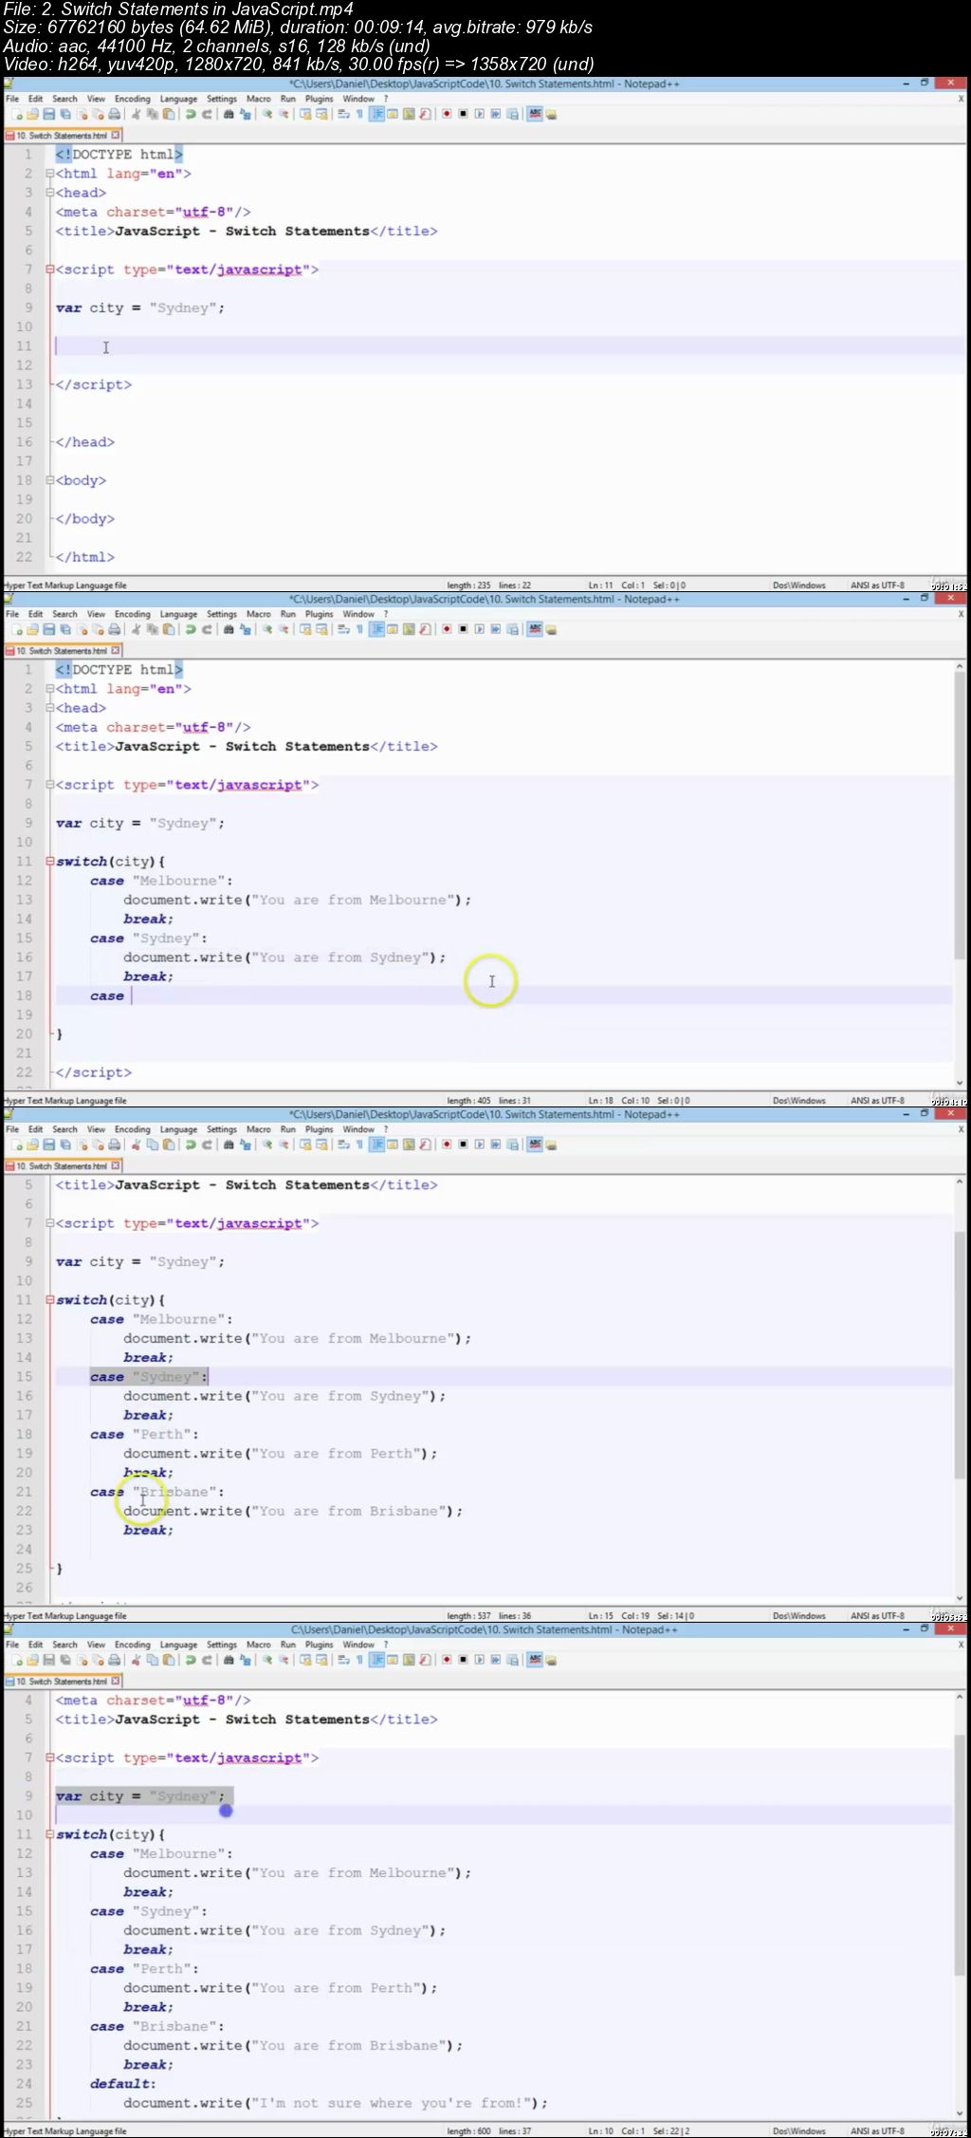This screenshot has height=2138, width=971.
Task: Close the document tab in bottom window
Action: 116,1682
